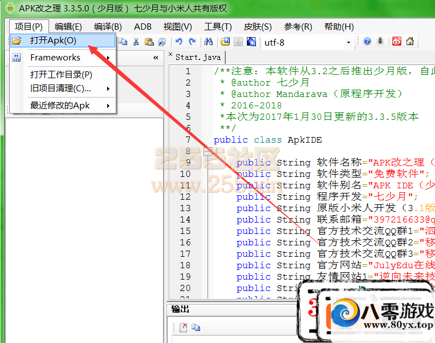Open help with blue question mark icon
This screenshot has width=435, height=343.
point(367,42)
